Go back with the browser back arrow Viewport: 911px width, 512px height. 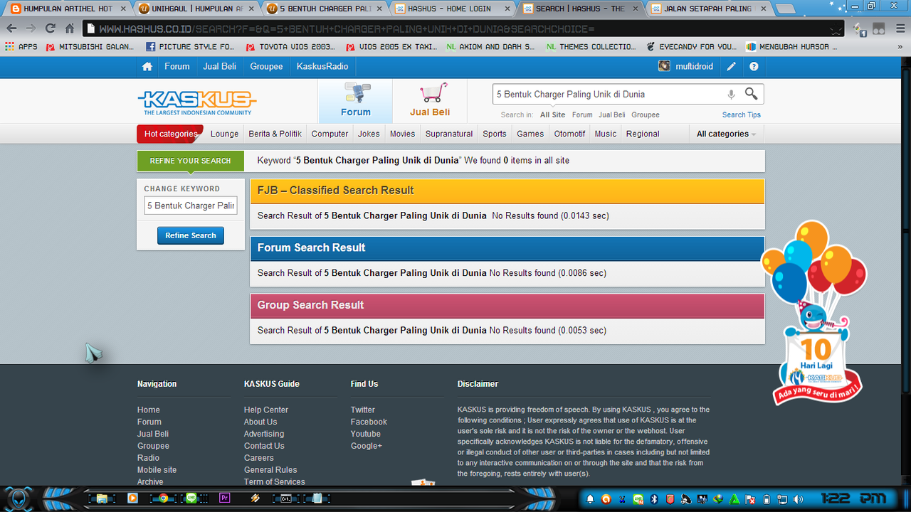(11, 28)
